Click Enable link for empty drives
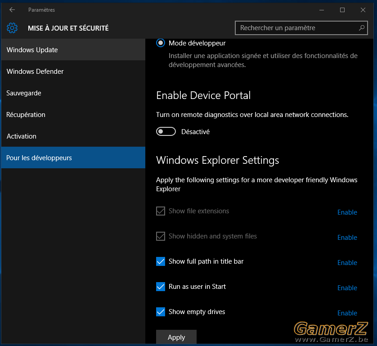Image resolution: width=377 pixels, height=346 pixels. [347, 313]
